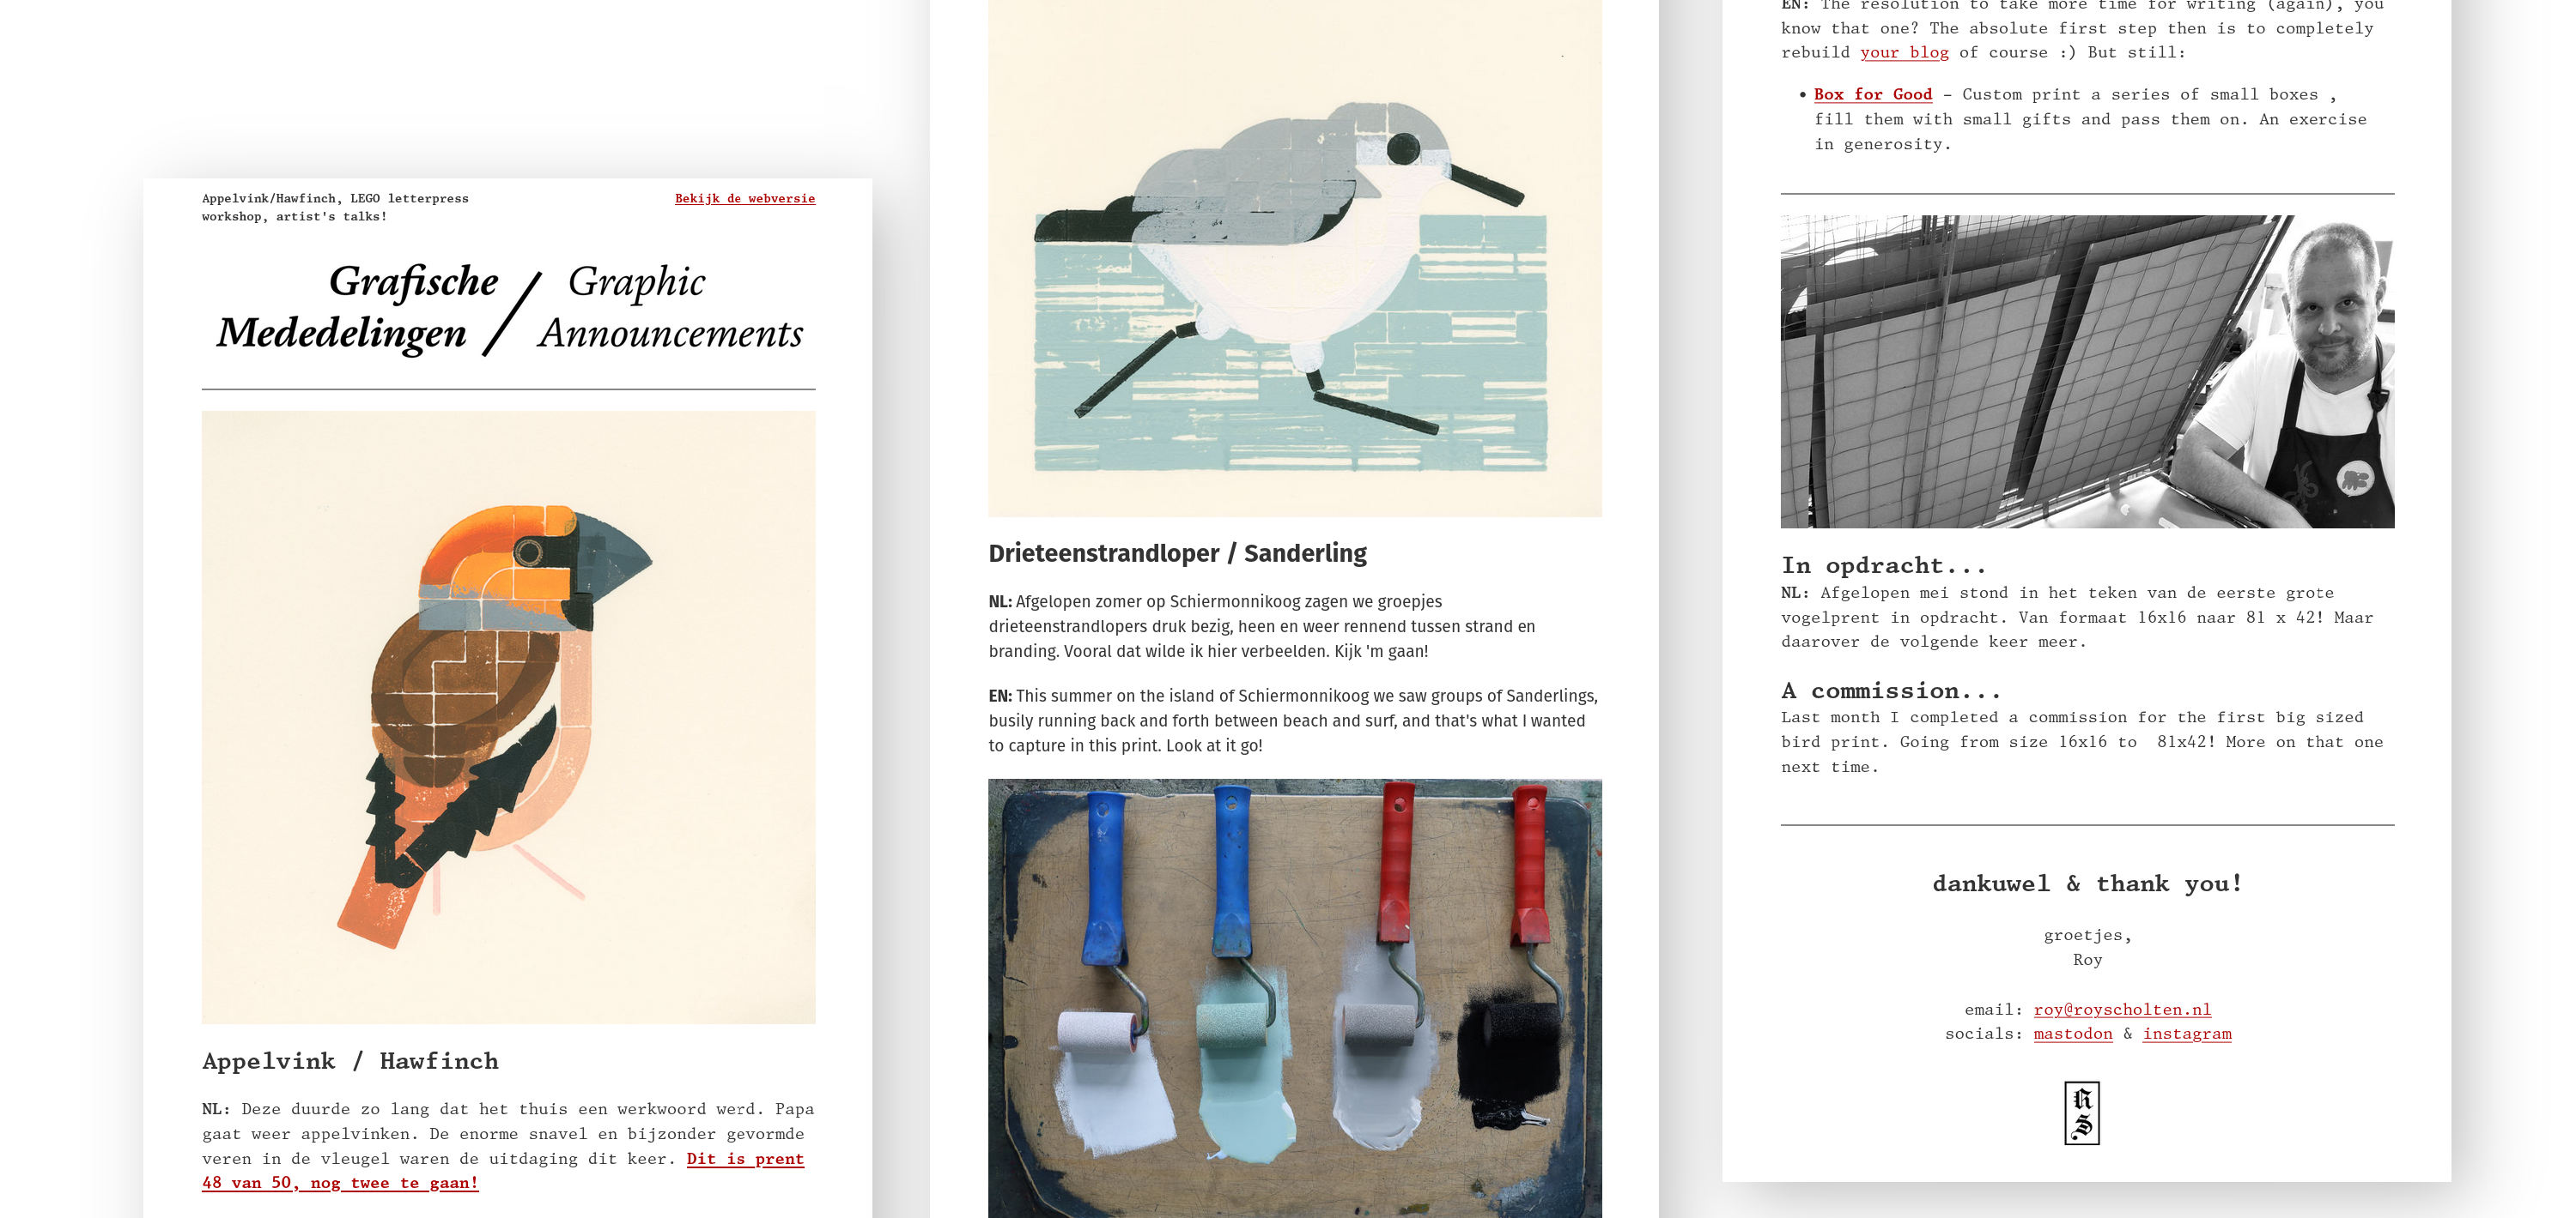
Task: Click the 'Appelvink / Hawfinch' heading
Action: tap(350, 1061)
